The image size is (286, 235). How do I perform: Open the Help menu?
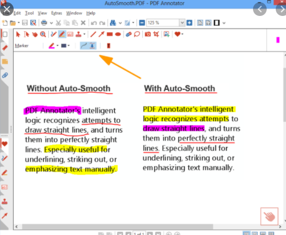(x=91, y=13)
